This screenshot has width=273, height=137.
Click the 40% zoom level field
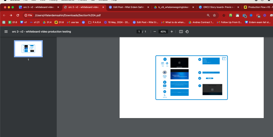(x=163, y=31)
